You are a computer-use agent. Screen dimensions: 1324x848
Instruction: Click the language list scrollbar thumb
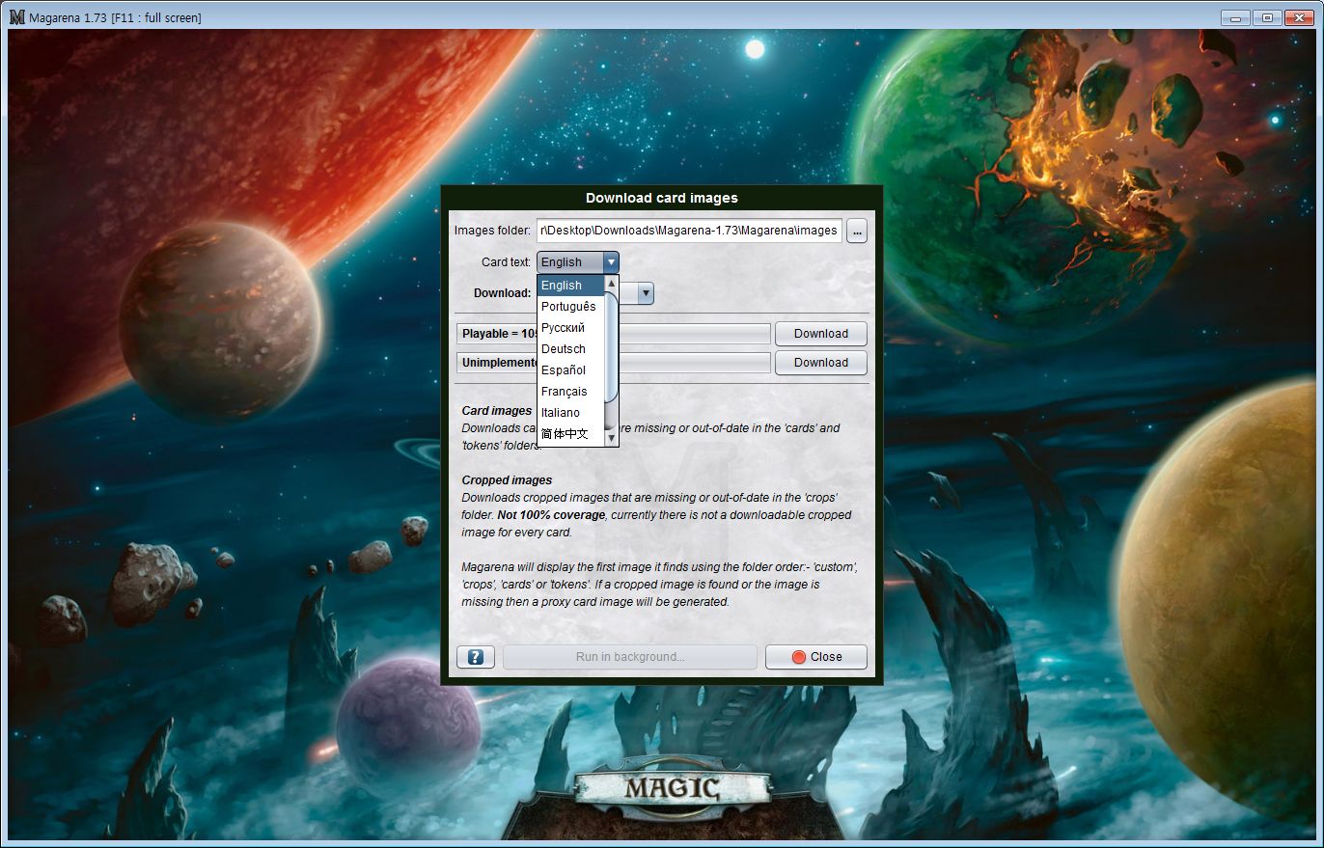pos(611,347)
